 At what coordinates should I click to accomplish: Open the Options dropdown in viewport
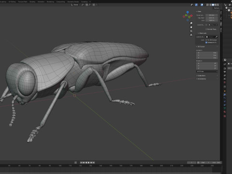pos(217,8)
